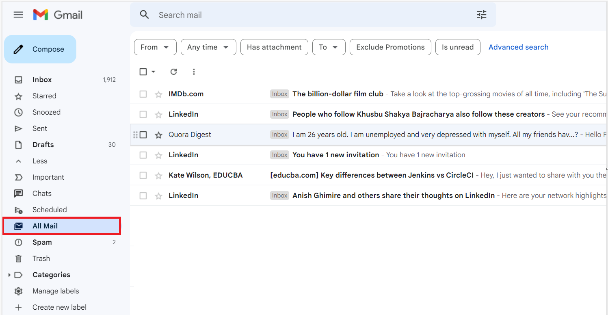Viewport: 608px width, 315px height.
Task: Check the Quora Digest email checkbox
Action: coord(143,135)
